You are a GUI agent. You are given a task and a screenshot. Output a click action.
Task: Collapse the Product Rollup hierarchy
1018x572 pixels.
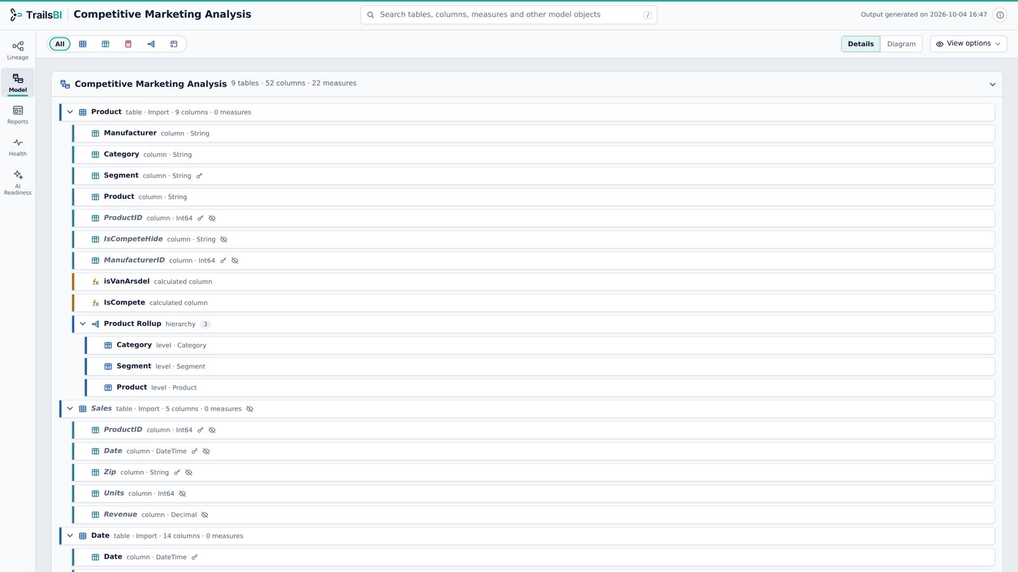pos(83,323)
